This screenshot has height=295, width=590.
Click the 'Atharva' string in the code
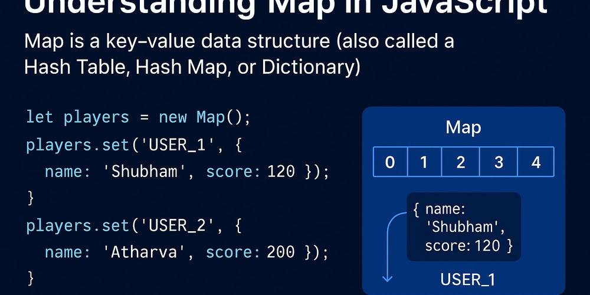click(x=143, y=252)
